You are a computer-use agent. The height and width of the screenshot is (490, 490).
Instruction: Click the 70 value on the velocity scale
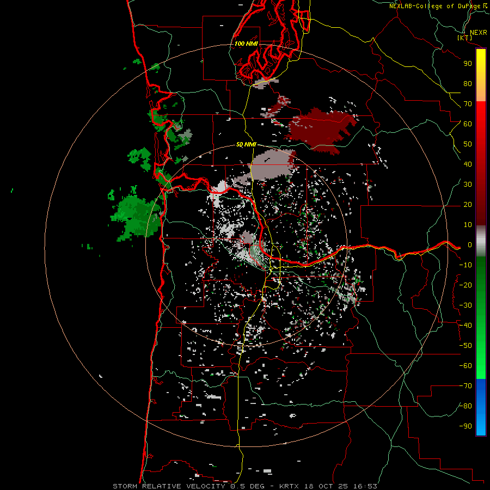click(x=468, y=104)
